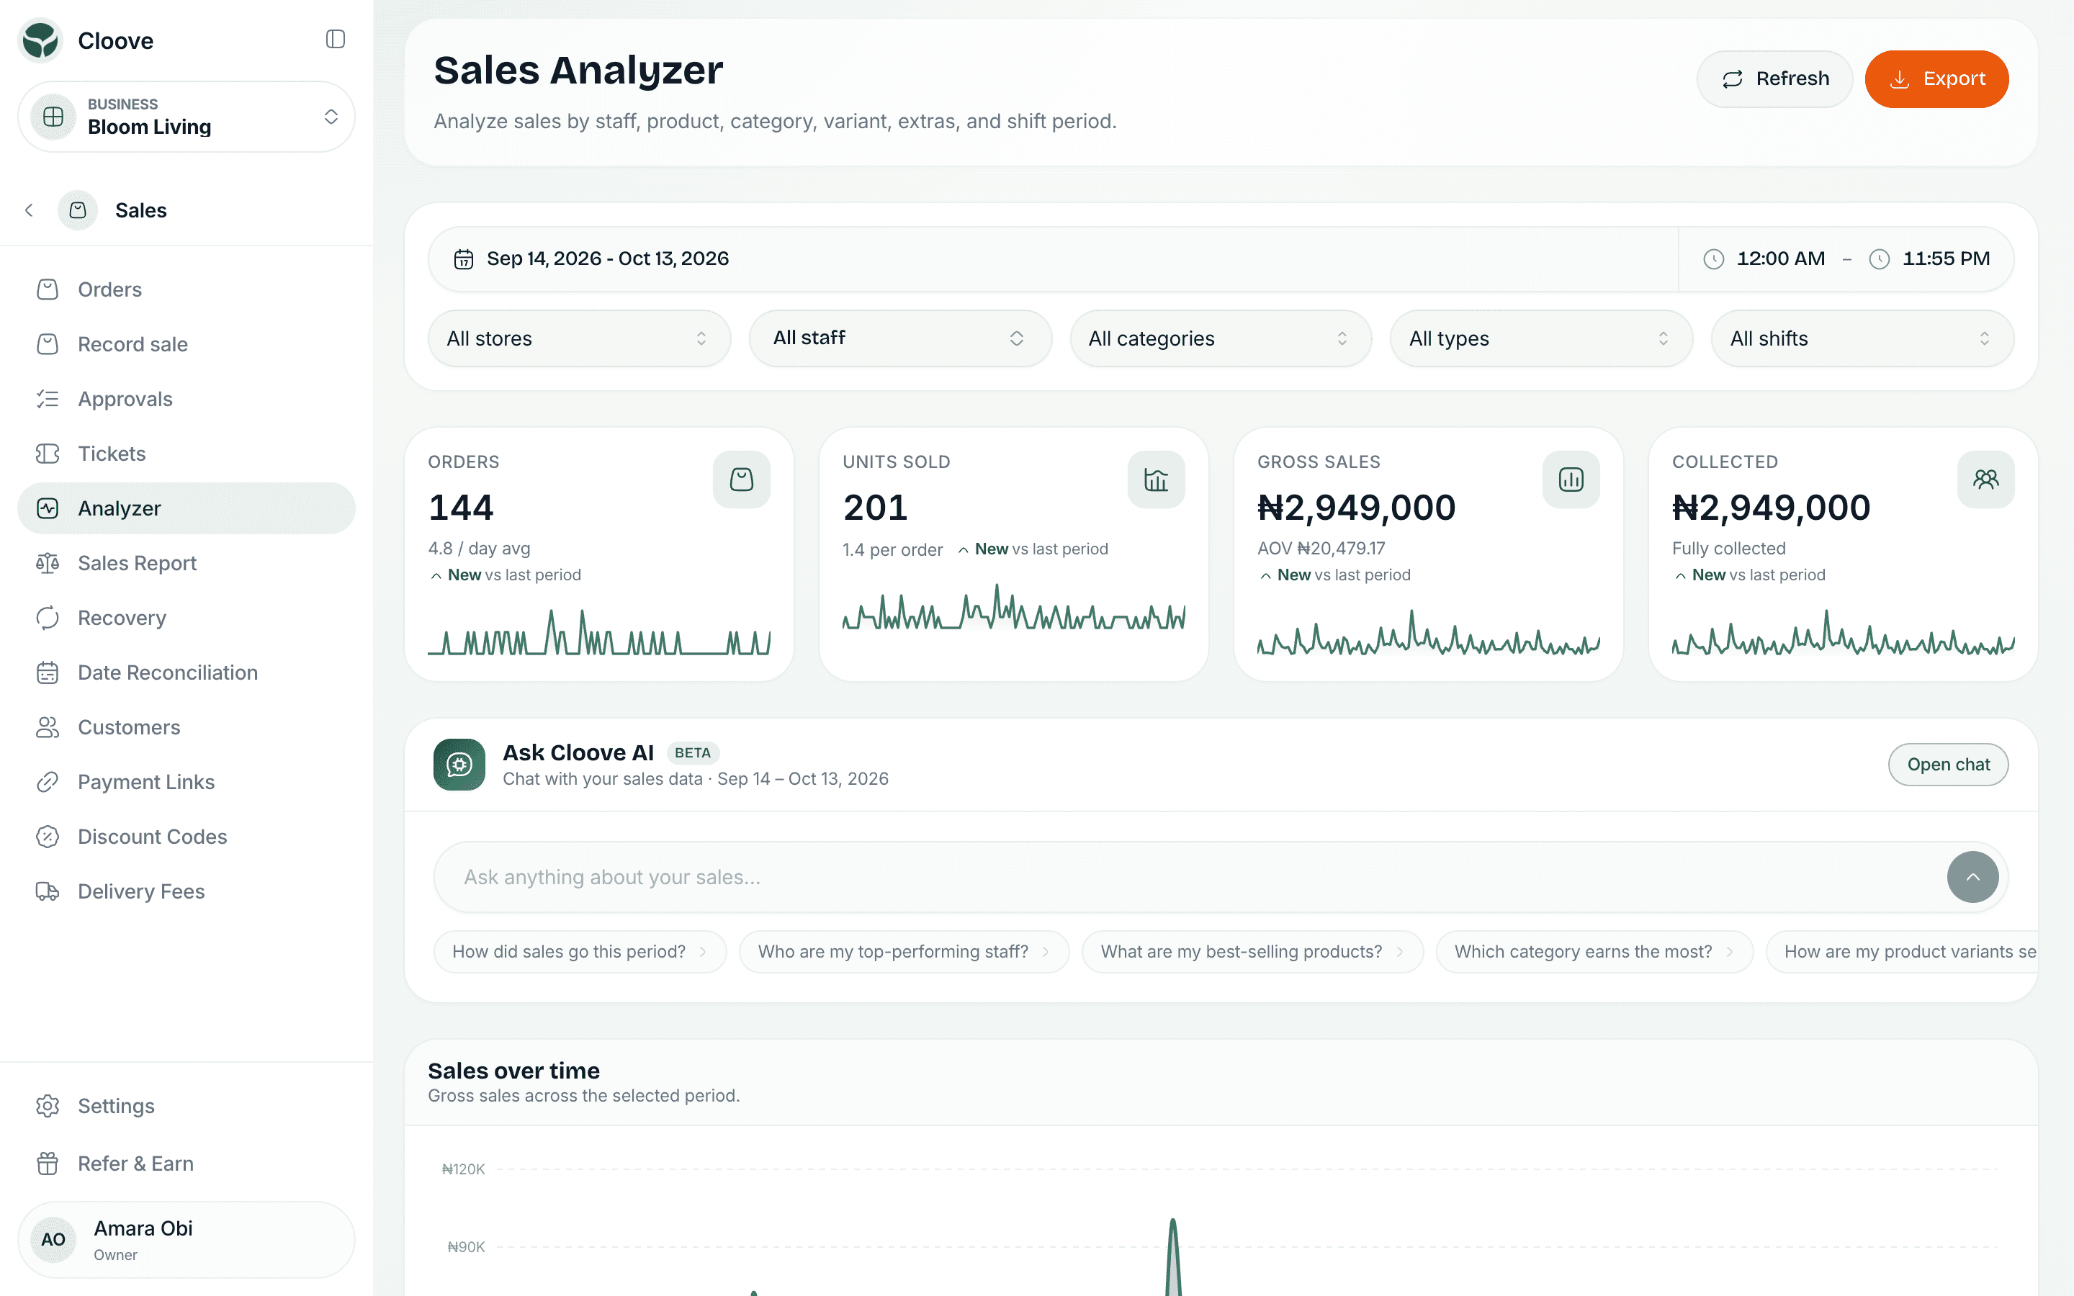2074x1296 pixels.
Task: Open the Amara Obi owner profile card
Action: tap(186, 1239)
